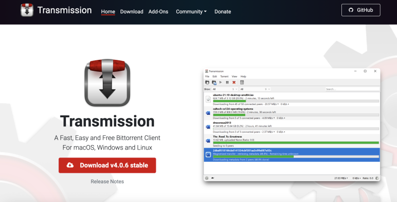Image resolution: width=397 pixels, height=202 pixels.
Task: Click Download v4.0.6 stable button
Action: pos(107,165)
